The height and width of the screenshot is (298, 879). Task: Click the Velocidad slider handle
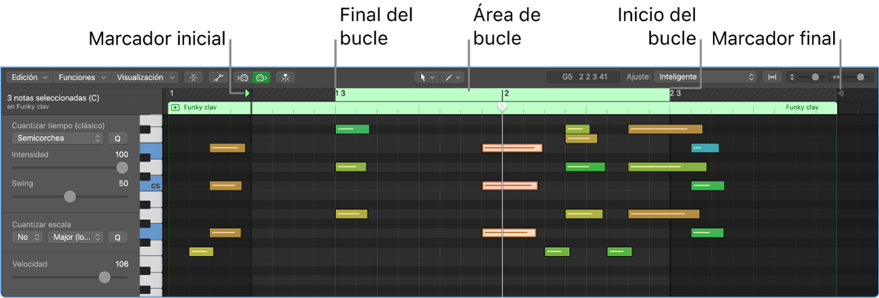tap(104, 277)
